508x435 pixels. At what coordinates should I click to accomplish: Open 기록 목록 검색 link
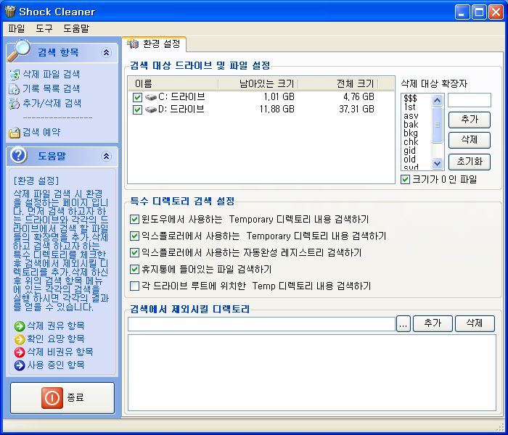coord(52,89)
